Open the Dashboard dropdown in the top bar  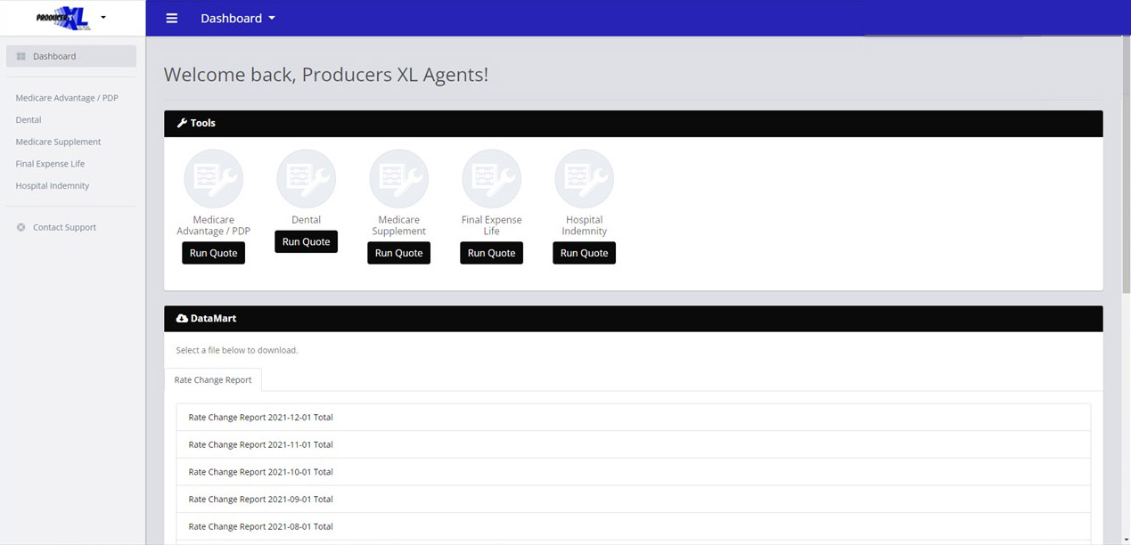click(238, 18)
